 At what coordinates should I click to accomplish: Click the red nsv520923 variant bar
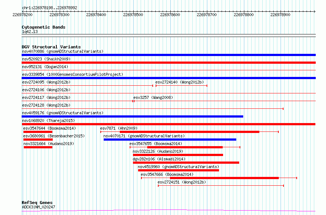(168, 63)
